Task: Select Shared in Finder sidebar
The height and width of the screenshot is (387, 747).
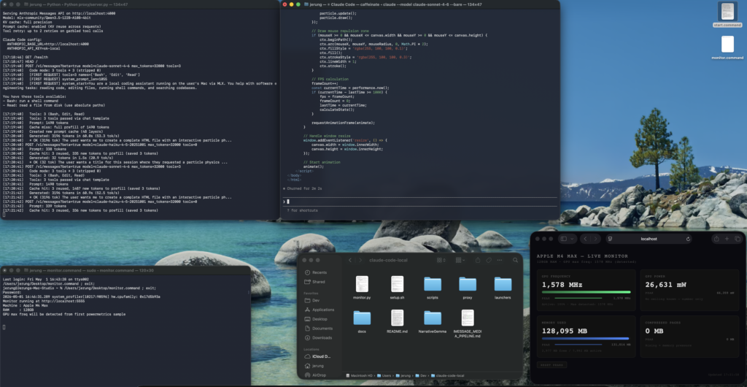Action: click(314, 282)
